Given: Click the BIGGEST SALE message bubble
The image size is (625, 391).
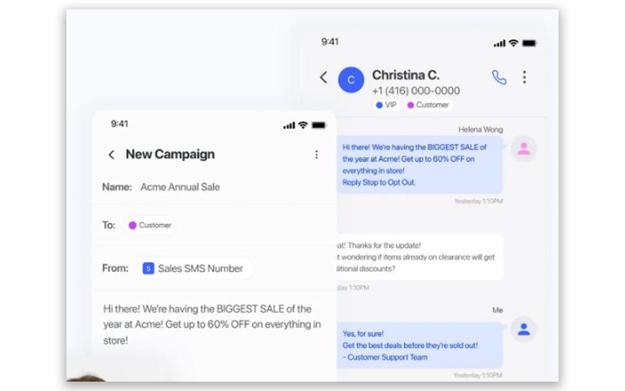Looking at the screenshot, I should coord(420,165).
